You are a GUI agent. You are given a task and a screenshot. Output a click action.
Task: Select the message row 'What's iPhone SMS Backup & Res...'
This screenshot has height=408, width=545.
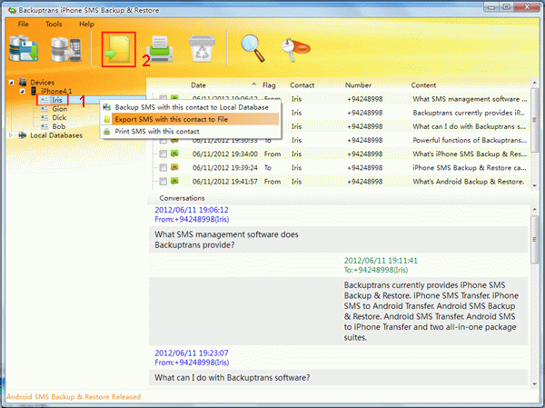(342, 154)
